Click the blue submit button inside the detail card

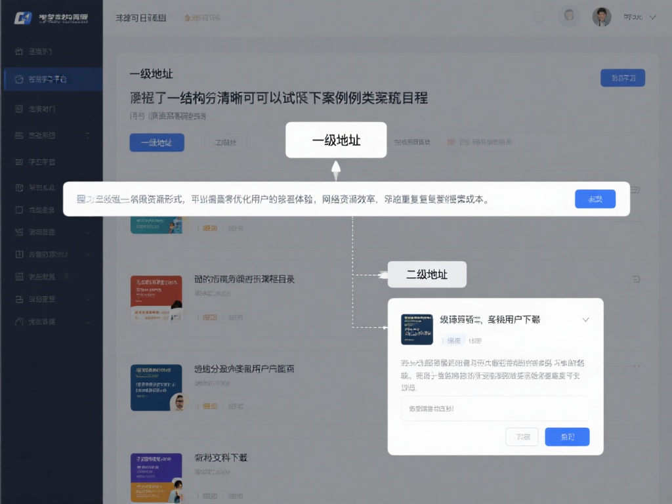pos(567,436)
